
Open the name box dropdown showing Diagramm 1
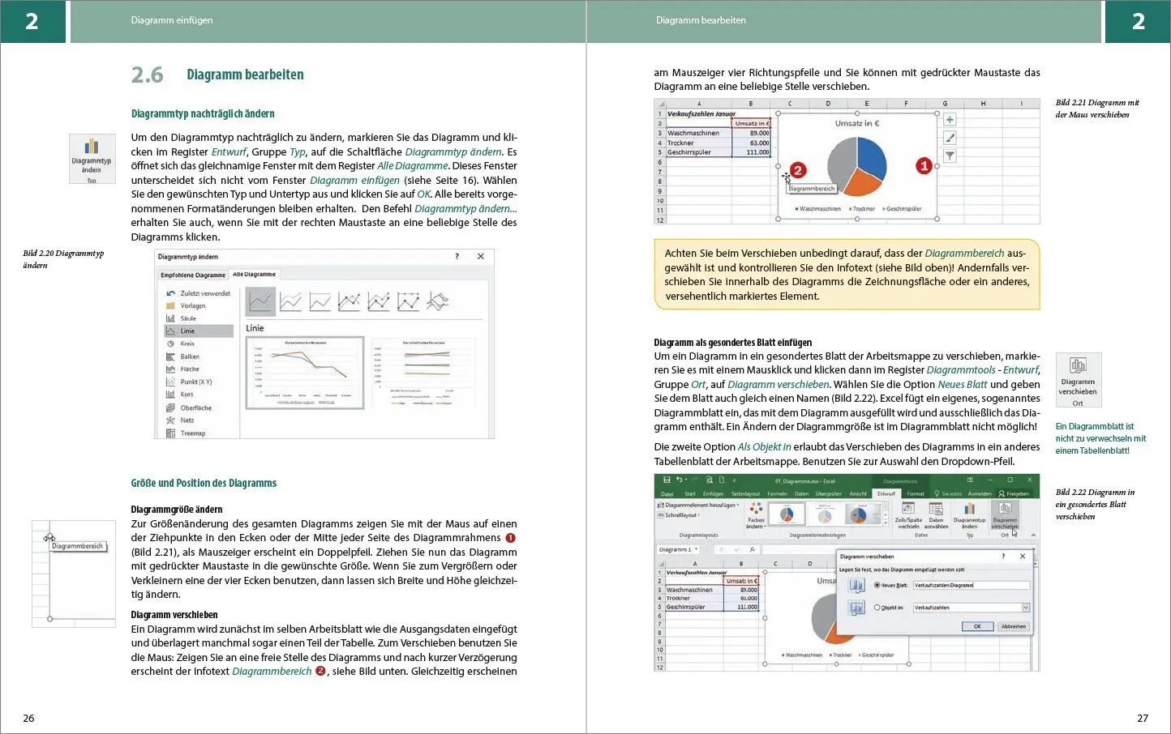697,549
